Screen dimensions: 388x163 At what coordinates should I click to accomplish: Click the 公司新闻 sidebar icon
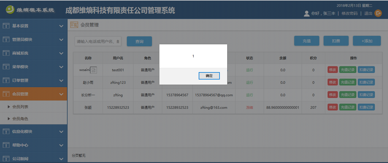click(x=6, y=159)
